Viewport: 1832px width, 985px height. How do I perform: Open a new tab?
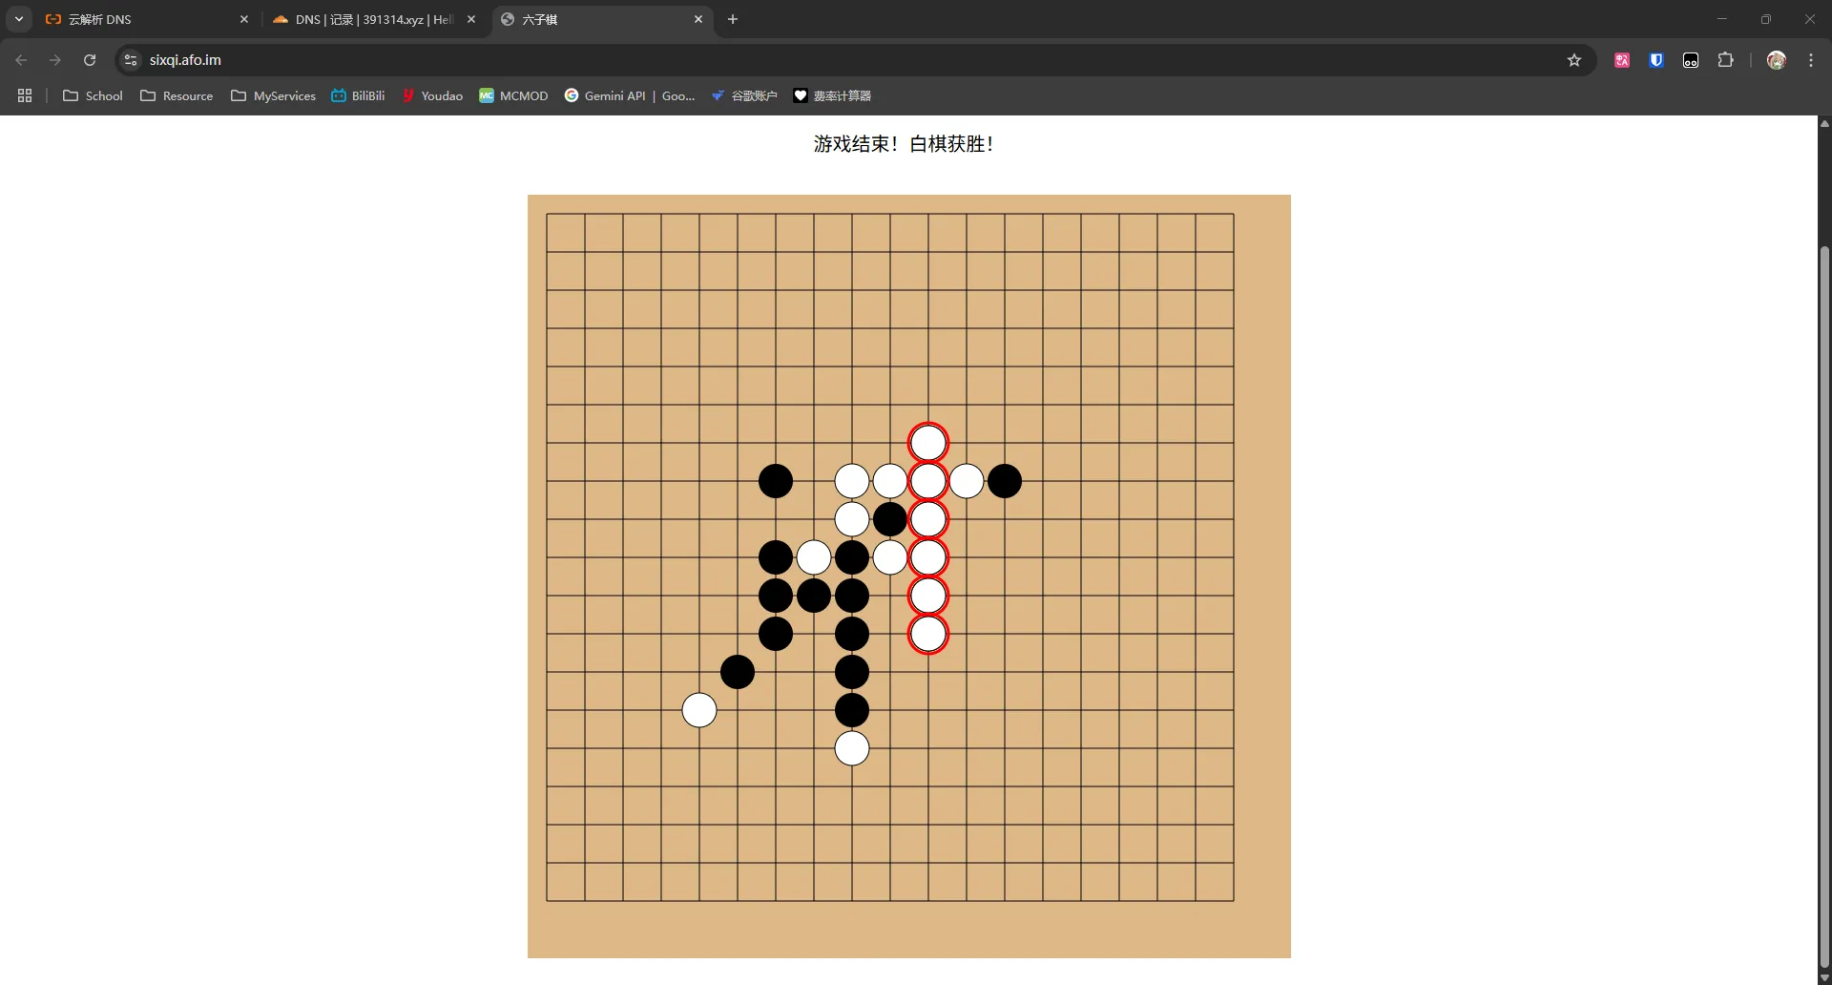coord(733,19)
